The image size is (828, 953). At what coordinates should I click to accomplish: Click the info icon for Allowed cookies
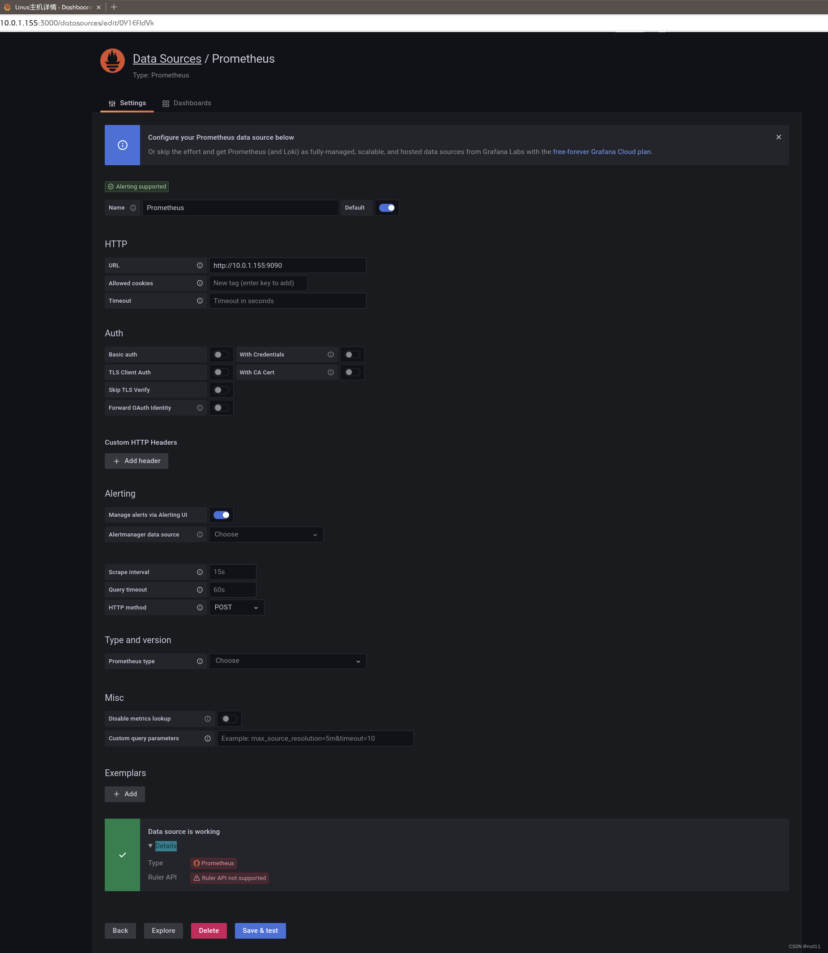coord(200,283)
